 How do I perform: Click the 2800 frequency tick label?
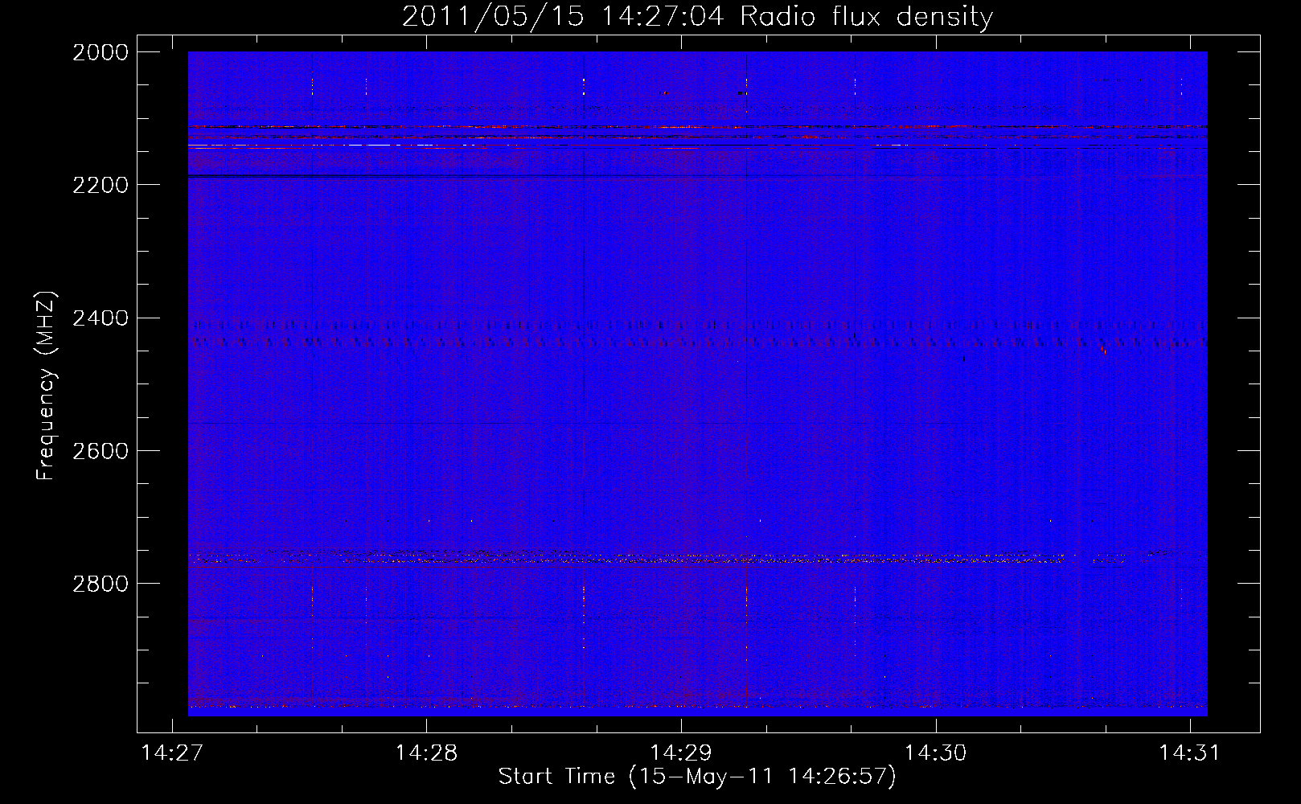point(101,584)
